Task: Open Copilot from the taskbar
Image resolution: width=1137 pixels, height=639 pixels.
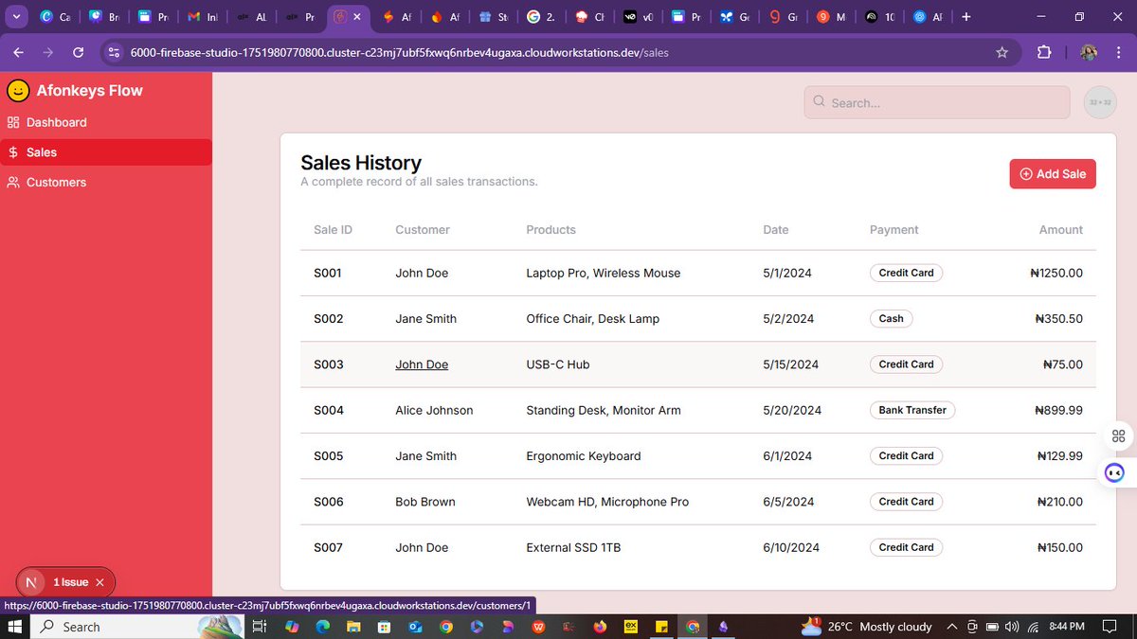Action: [294, 627]
